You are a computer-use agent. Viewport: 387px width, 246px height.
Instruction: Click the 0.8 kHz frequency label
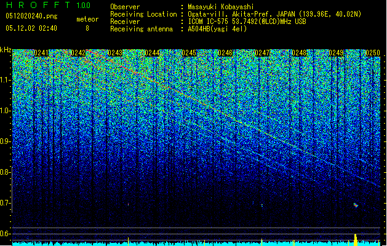pos(6,172)
